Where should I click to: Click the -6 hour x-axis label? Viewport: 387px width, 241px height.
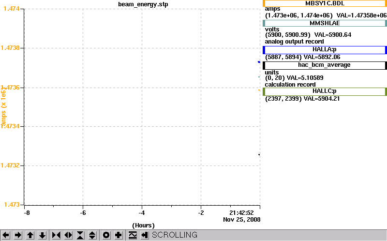coord(83,213)
